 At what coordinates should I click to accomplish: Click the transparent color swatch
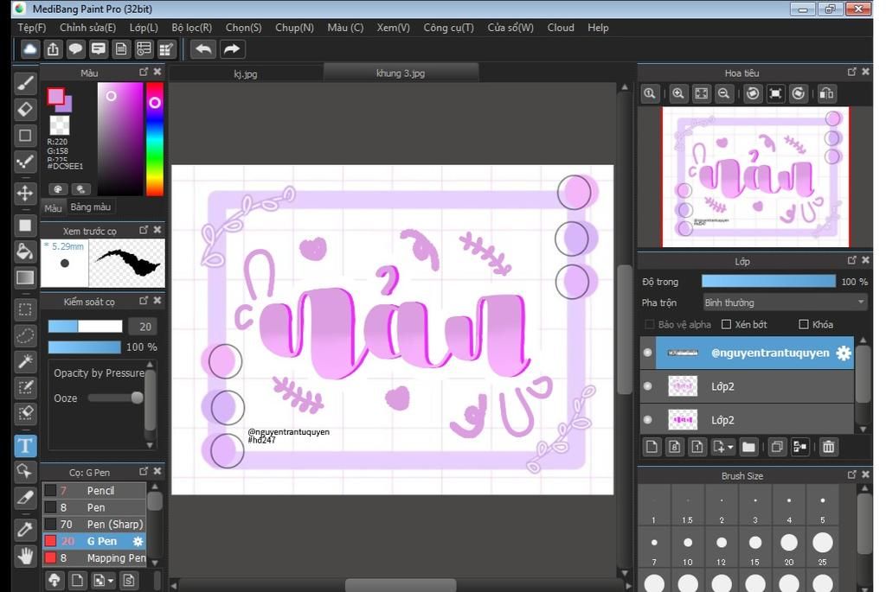pyautogui.click(x=60, y=125)
